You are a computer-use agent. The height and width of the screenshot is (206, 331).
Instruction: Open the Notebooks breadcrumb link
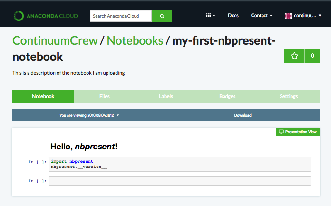[x=135, y=40]
